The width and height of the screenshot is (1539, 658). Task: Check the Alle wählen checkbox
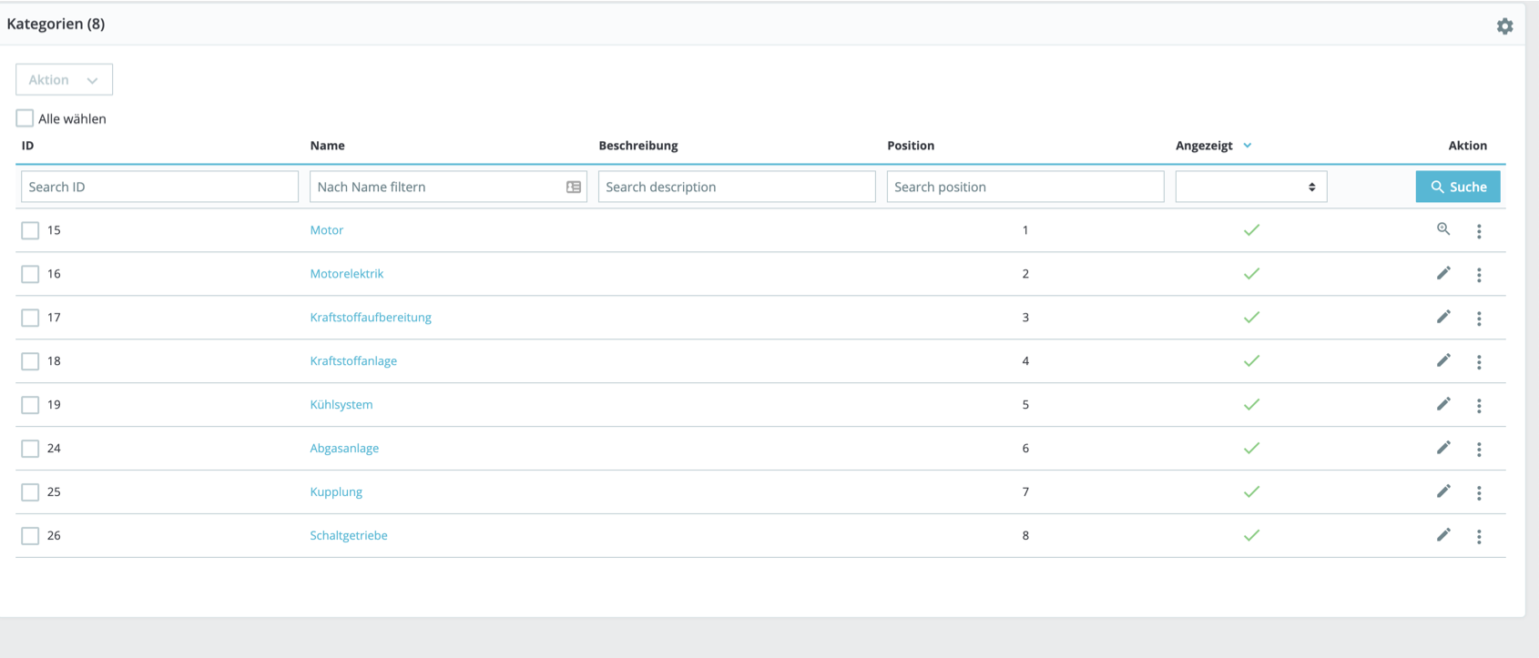25,118
